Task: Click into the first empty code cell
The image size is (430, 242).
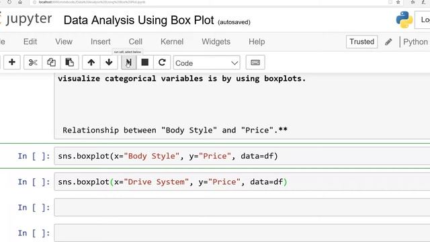Action: [x=242, y=208]
